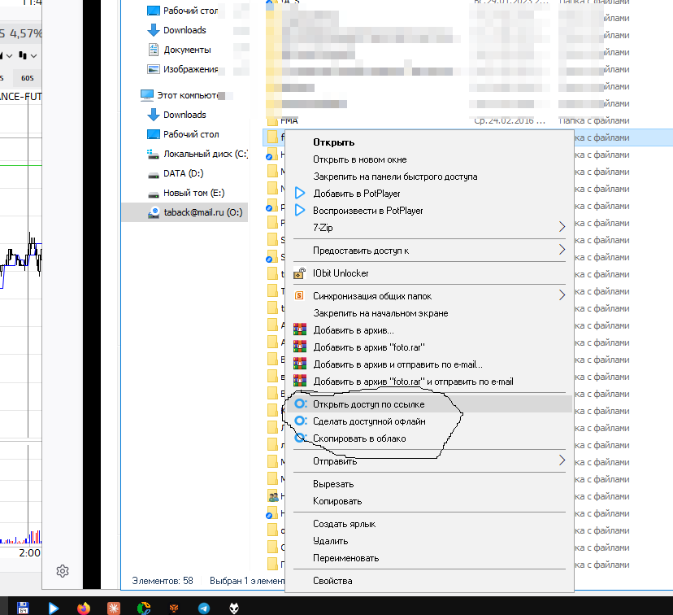
Task: Open the orange tiger-face taskbar app
Action: (174, 608)
